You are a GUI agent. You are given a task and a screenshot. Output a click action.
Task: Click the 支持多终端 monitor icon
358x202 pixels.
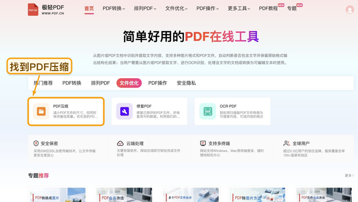(x=203, y=143)
